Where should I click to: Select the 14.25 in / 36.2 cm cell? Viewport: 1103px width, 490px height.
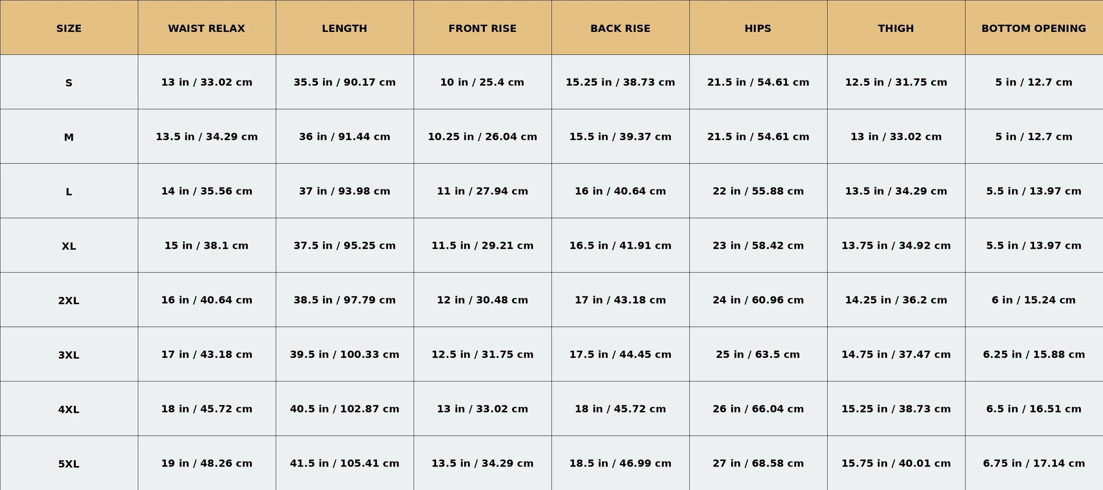click(x=896, y=300)
